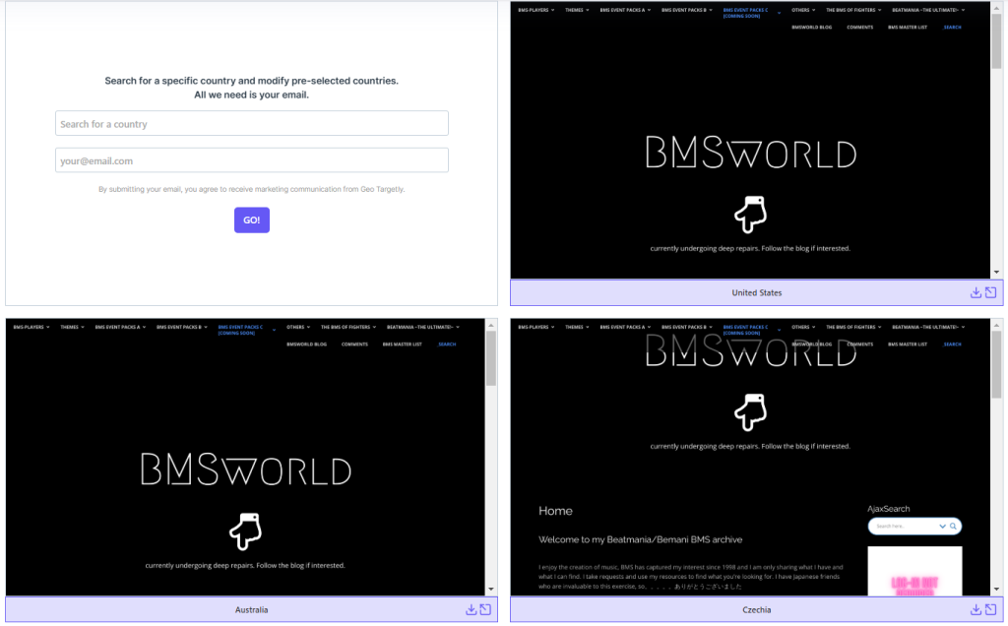This screenshot has height=626, width=1008.
Task: Click SEARCH link in United States preview
Action: [x=952, y=28]
